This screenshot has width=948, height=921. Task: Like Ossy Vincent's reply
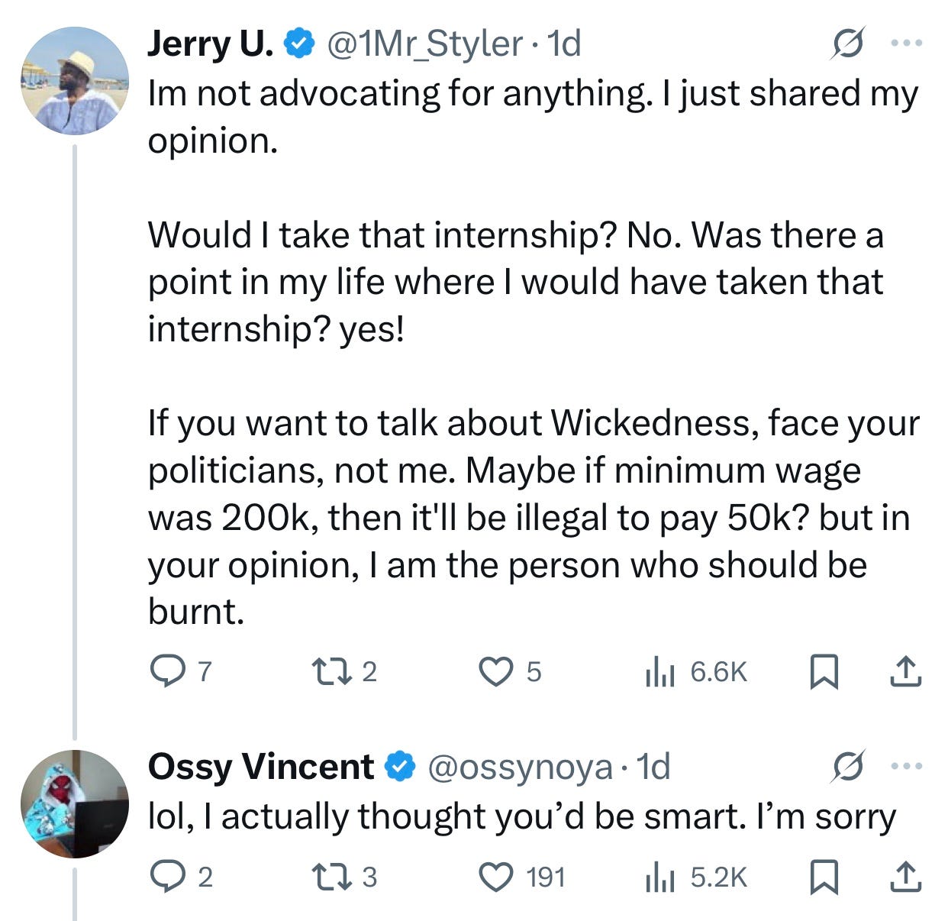pyautogui.click(x=494, y=877)
